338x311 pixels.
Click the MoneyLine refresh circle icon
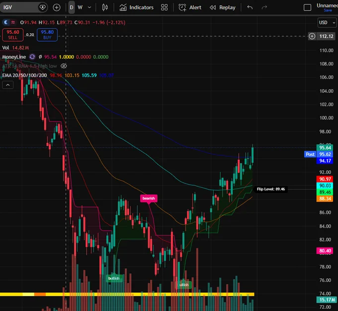[x=32, y=57]
